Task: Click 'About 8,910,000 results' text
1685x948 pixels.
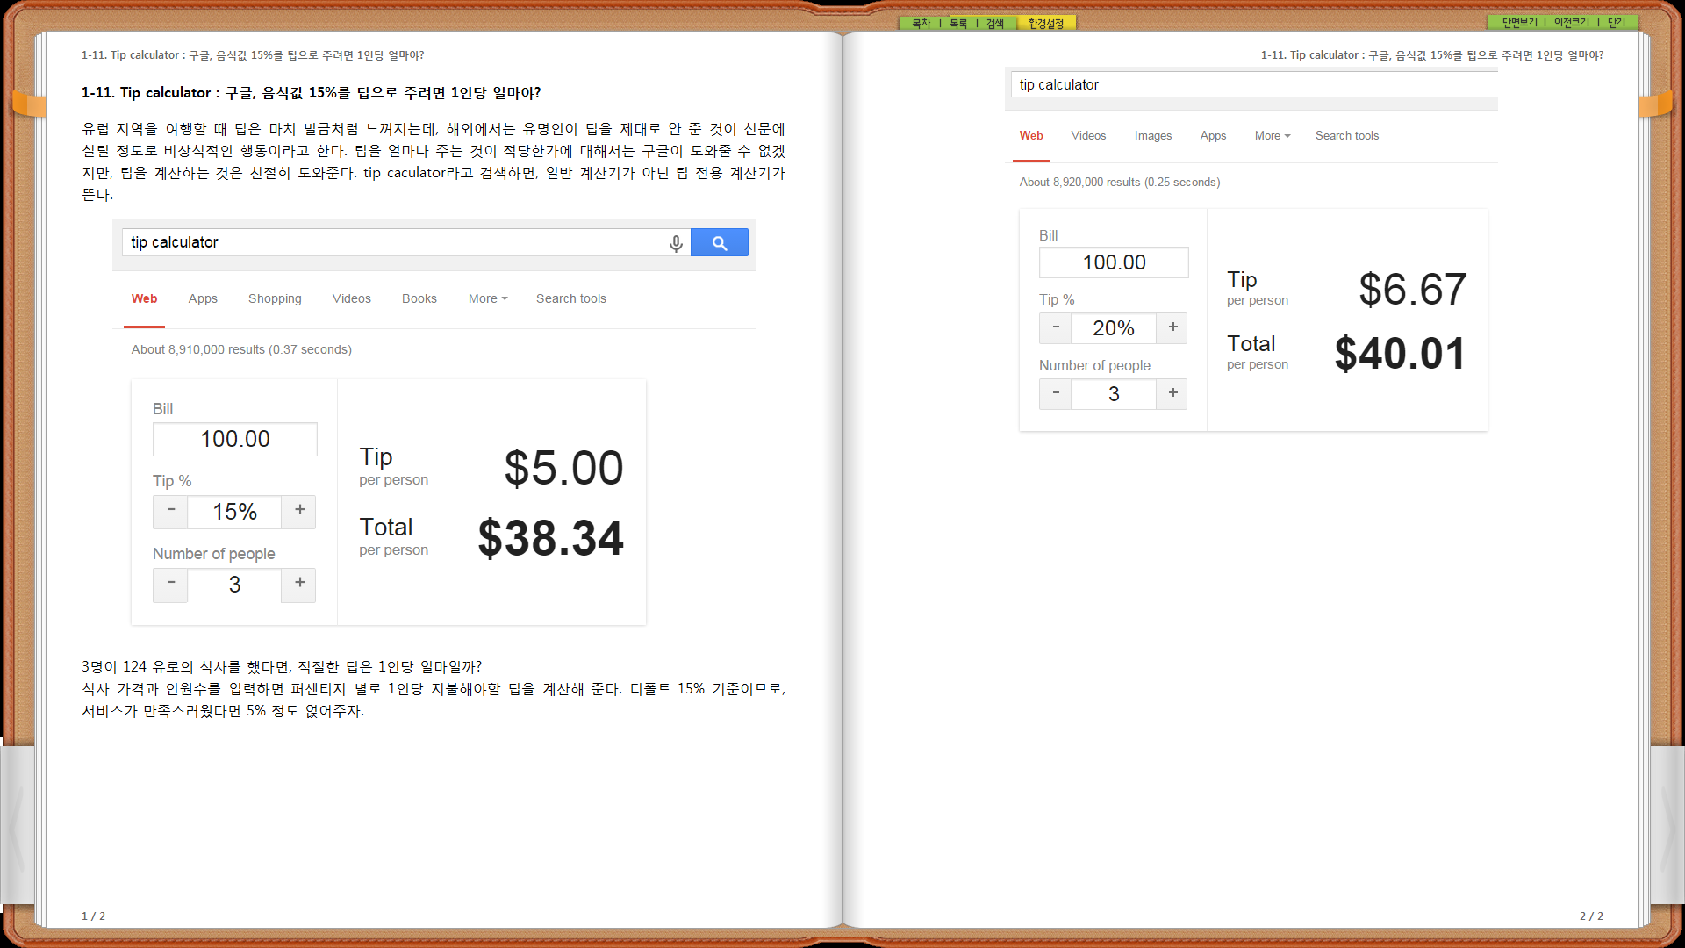Action: (241, 349)
